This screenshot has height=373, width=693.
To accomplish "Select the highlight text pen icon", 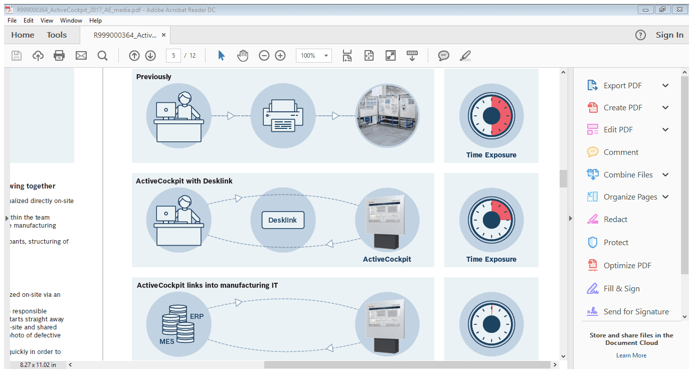I will point(465,56).
